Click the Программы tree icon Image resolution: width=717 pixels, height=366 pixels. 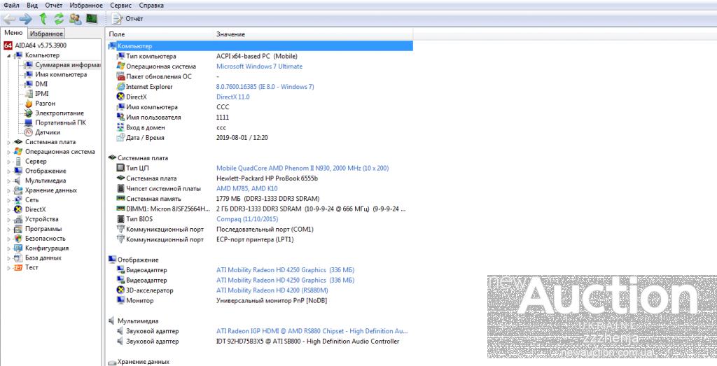pyautogui.click(x=18, y=229)
